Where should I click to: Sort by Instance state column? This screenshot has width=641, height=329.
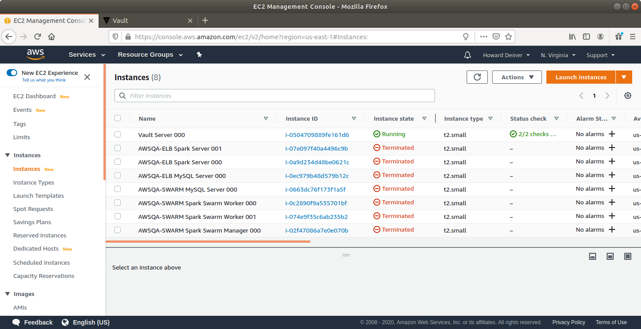(x=424, y=118)
